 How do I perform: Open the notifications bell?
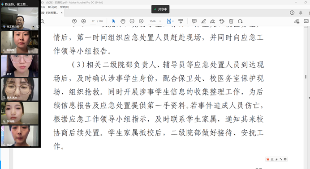tap(301, 13)
